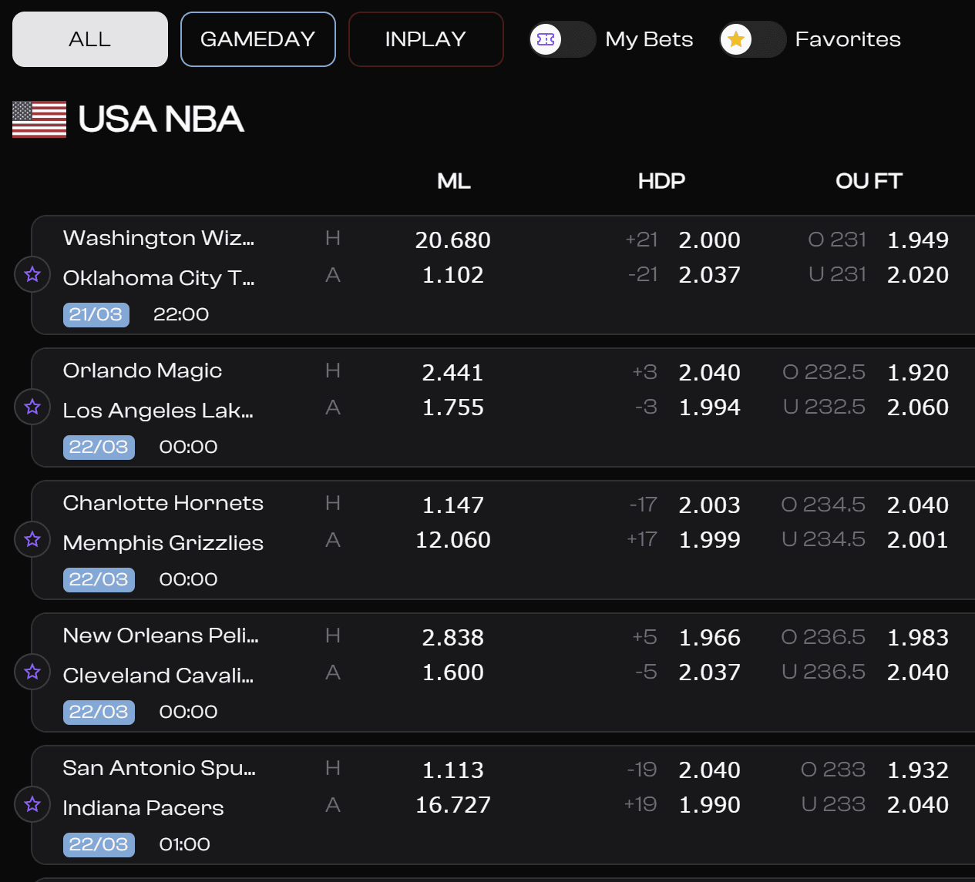This screenshot has width=975, height=882.
Task: Star the Orlando Magic vs Lakers matchup
Action: coord(32,407)
